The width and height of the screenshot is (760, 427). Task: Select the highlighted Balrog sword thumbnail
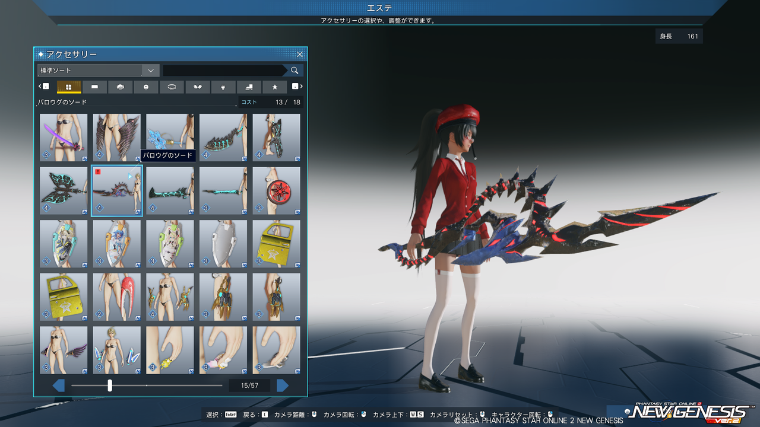pyautogui.click(x=117, y=191)
